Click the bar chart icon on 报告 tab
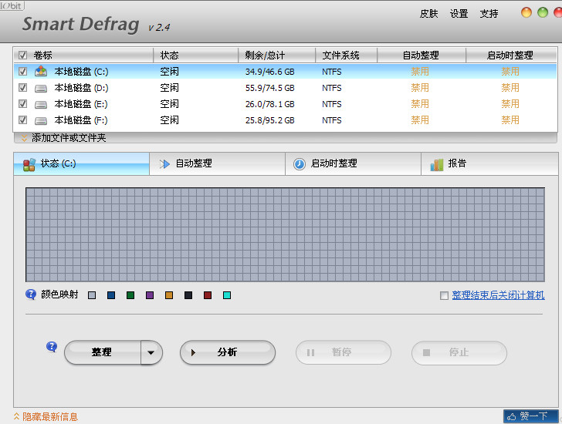Screen dimensions: 562x424 point(437,164)
